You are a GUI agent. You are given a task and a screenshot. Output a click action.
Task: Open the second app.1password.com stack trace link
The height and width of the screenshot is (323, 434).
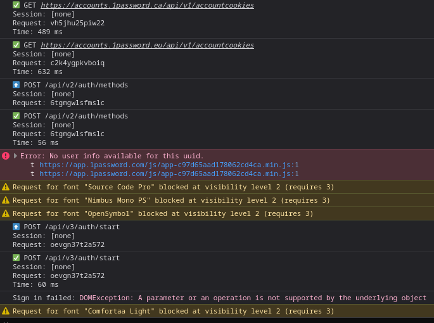169,174
